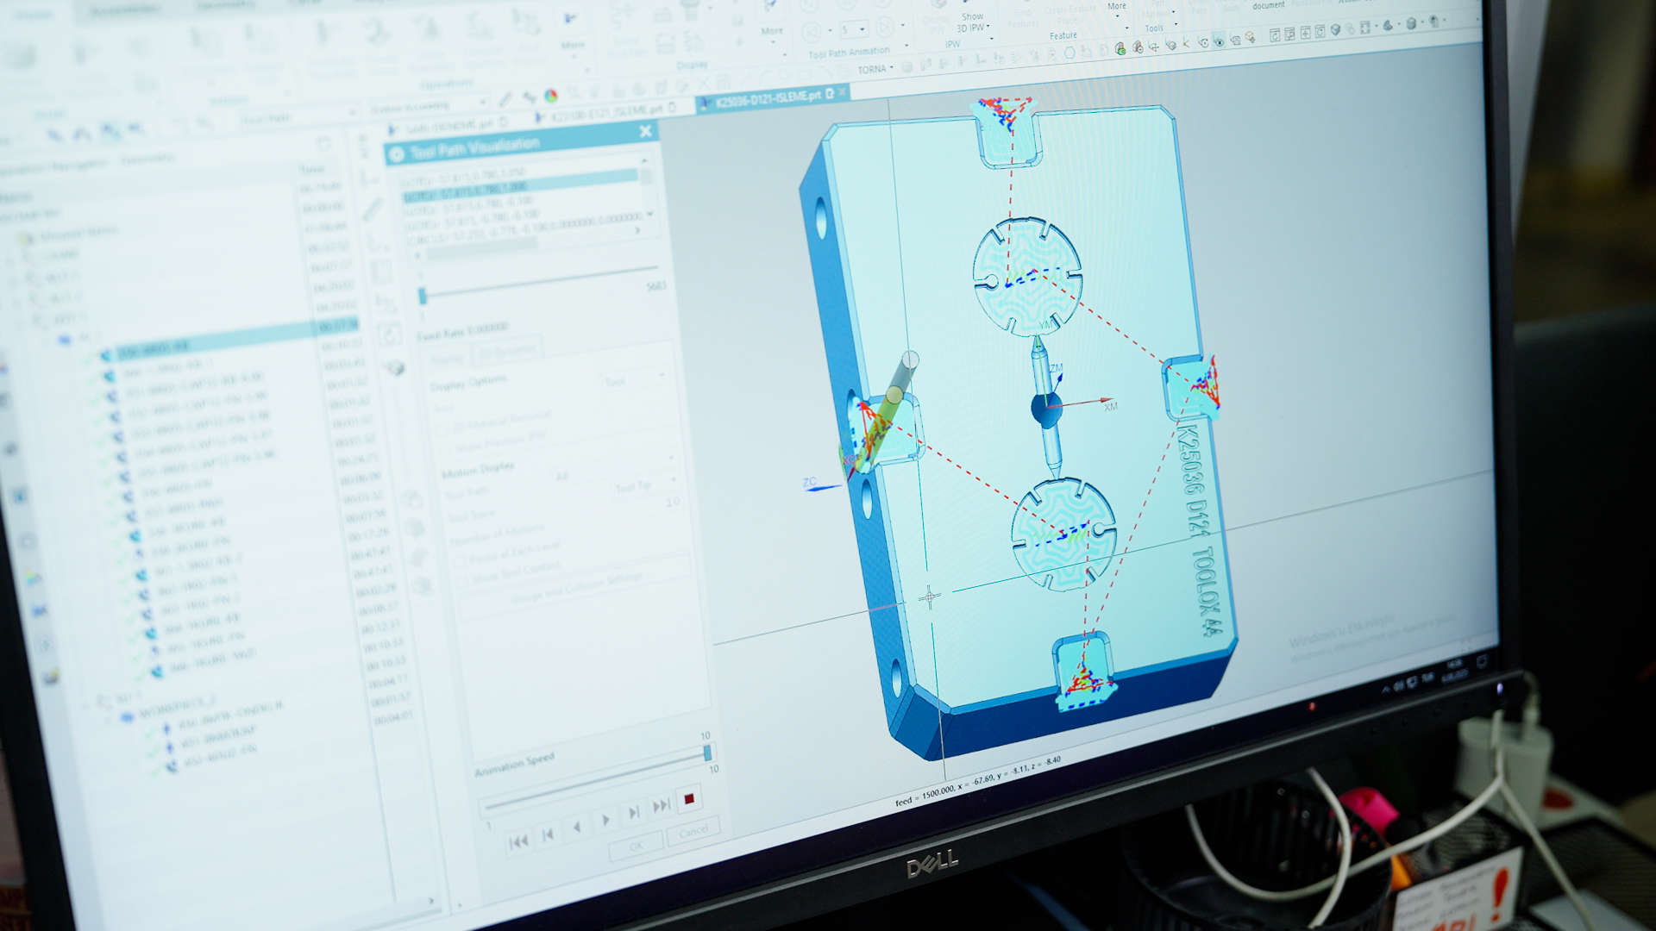Viewport: 1656px width, 931px height.
Task: Click the color wheel icon above the dialog
Action: click(x=551, y=96)
